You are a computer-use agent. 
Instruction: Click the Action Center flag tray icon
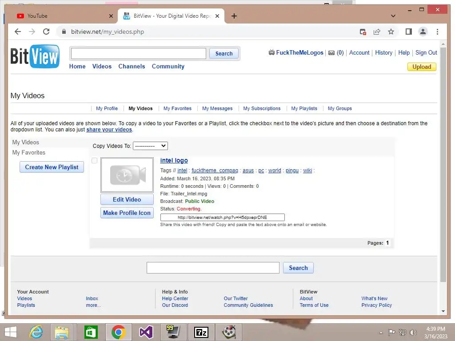[x=392, y=333]
